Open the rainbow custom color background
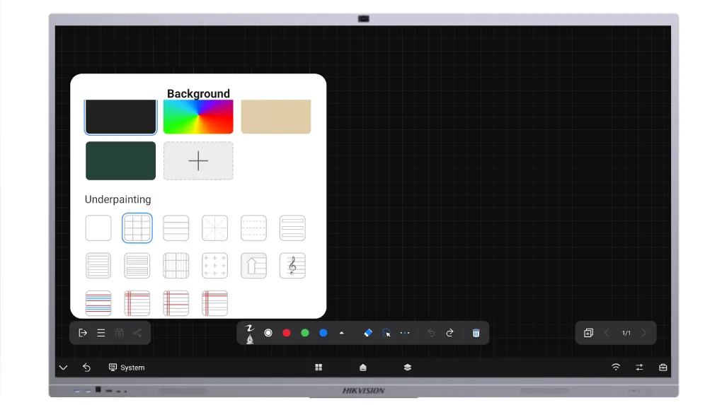 pyautogui.click(x=198, y=117)
